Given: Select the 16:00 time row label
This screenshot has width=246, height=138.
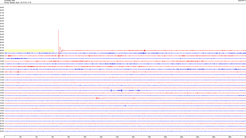Looking at the screenshot, I should [x=2, y=93].
